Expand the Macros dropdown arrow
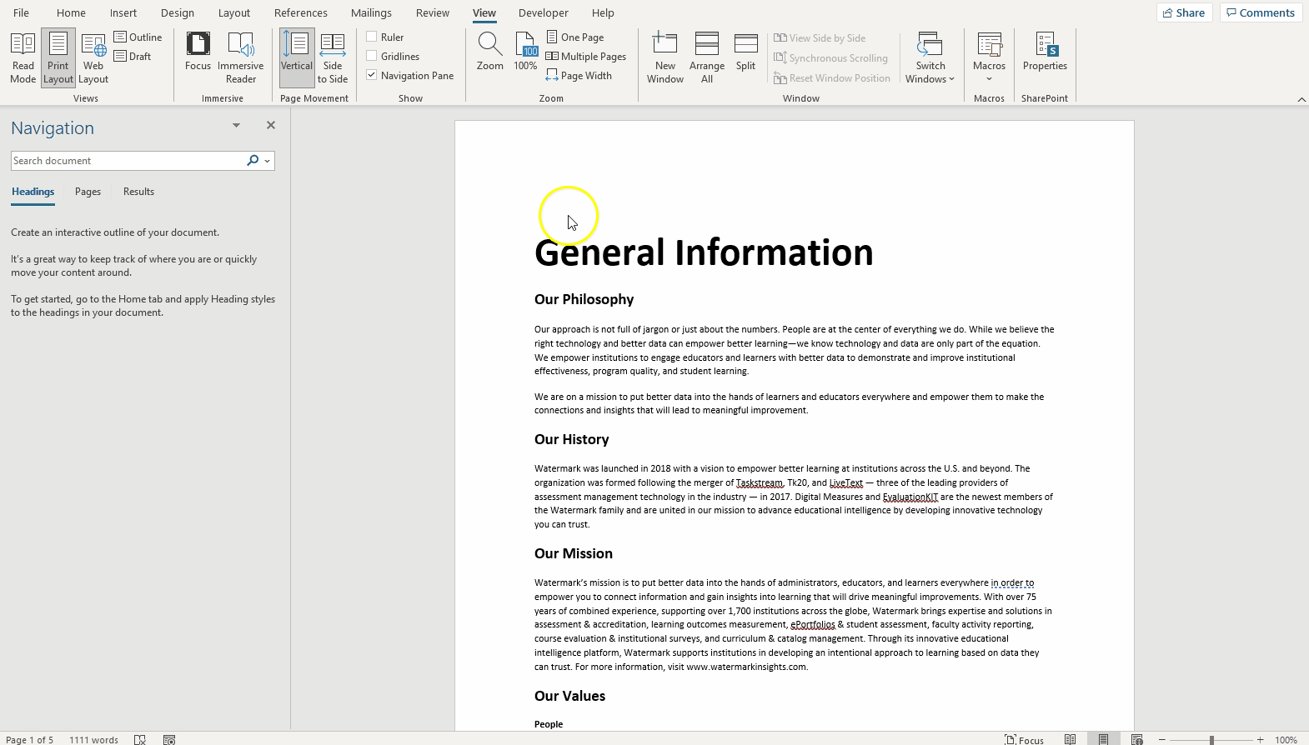 click(990, 79)
